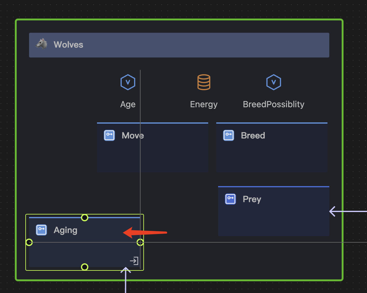This screenshot has width=367, height=293.
Task: Select the BreedPossiblity variable hexagon icon
Action: (273, 82)
